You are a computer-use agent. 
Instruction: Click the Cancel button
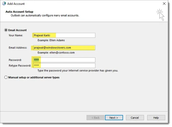point(135,118)
